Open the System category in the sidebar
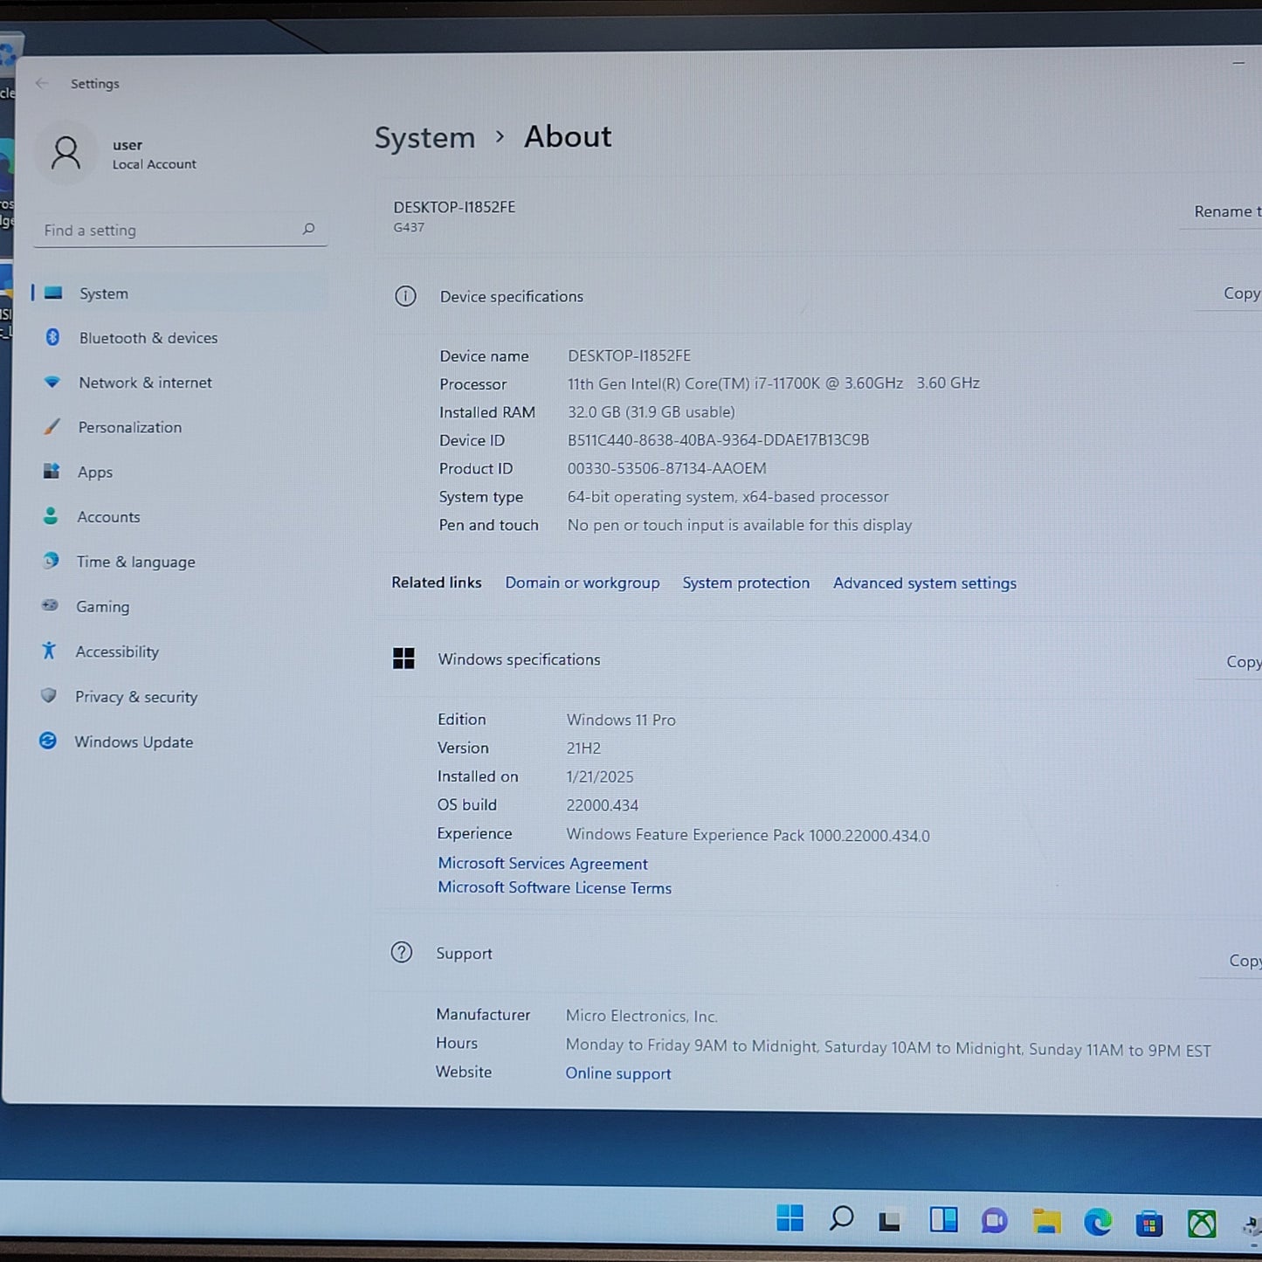1262x1262 pixels. pos(179,293)
